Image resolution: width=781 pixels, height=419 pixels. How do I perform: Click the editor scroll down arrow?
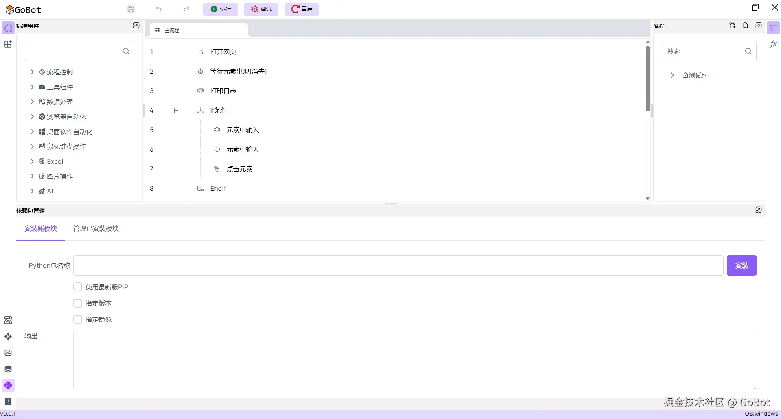(x=648, y=198)
